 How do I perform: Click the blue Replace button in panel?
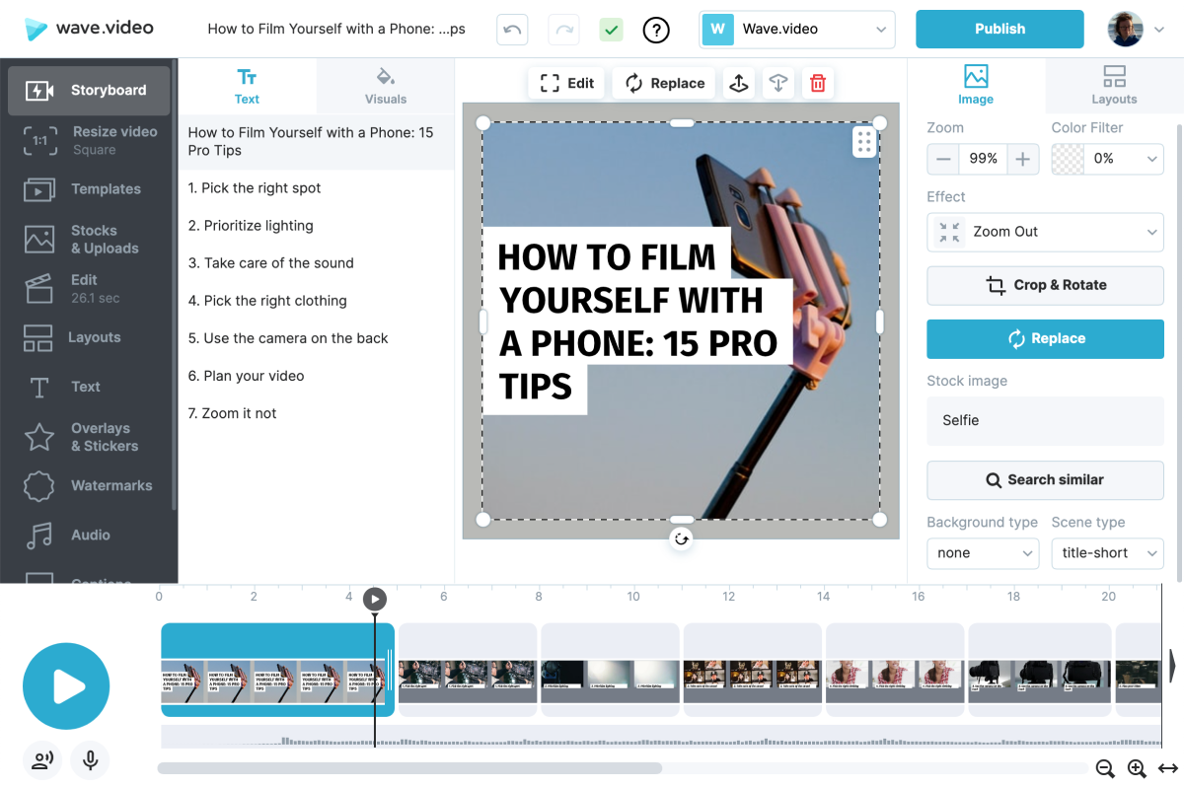click(1045, 338)
